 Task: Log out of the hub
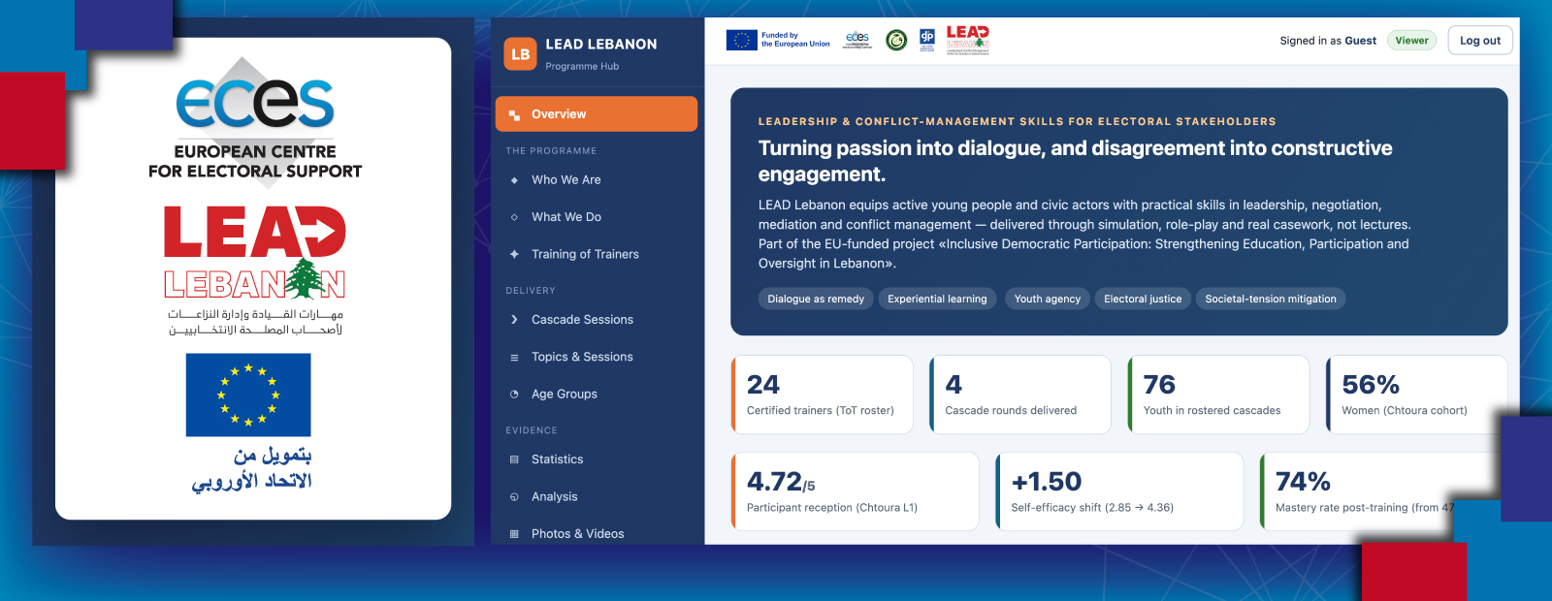(x=1480, y=41)
